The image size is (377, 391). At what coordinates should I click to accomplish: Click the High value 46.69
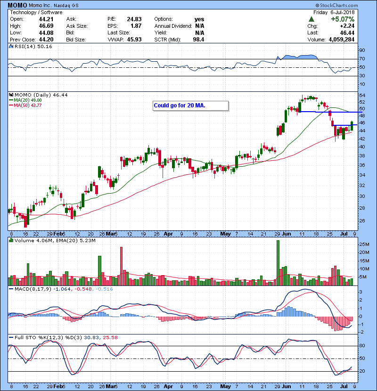(46, 26)
